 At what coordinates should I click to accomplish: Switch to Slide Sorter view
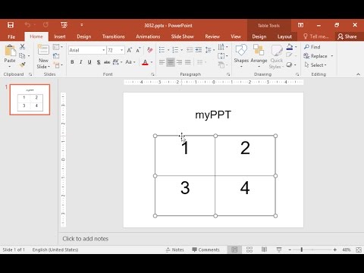pos(249,249)
